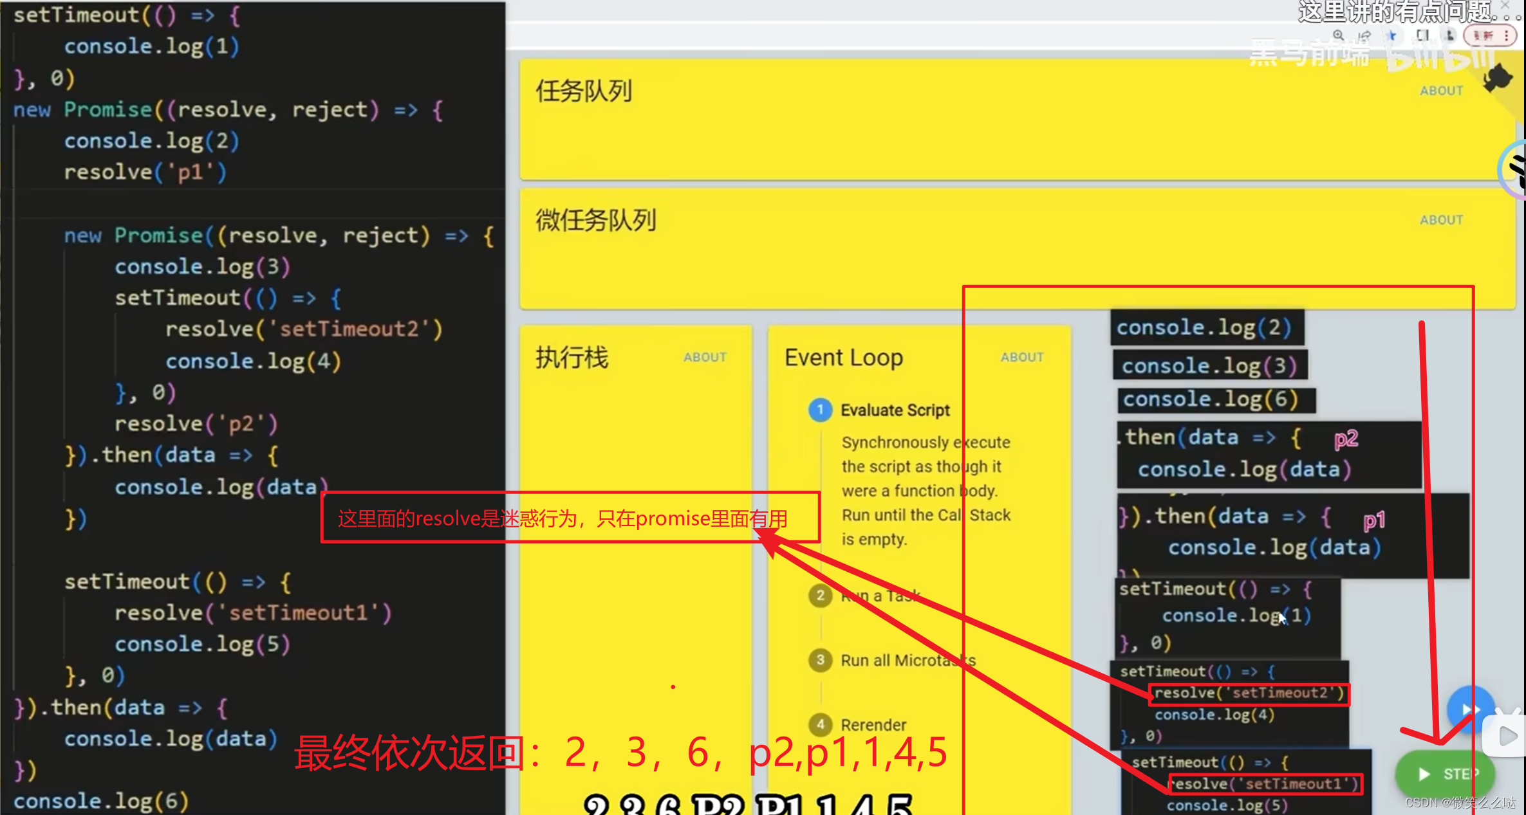
Task: Click the 微任务队列 panel heading
Action: pos(596,220)
